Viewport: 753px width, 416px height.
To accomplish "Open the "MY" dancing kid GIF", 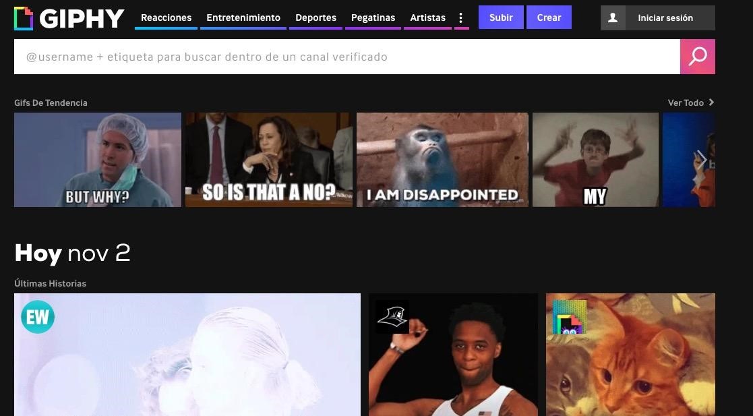I will pos(595,160).
